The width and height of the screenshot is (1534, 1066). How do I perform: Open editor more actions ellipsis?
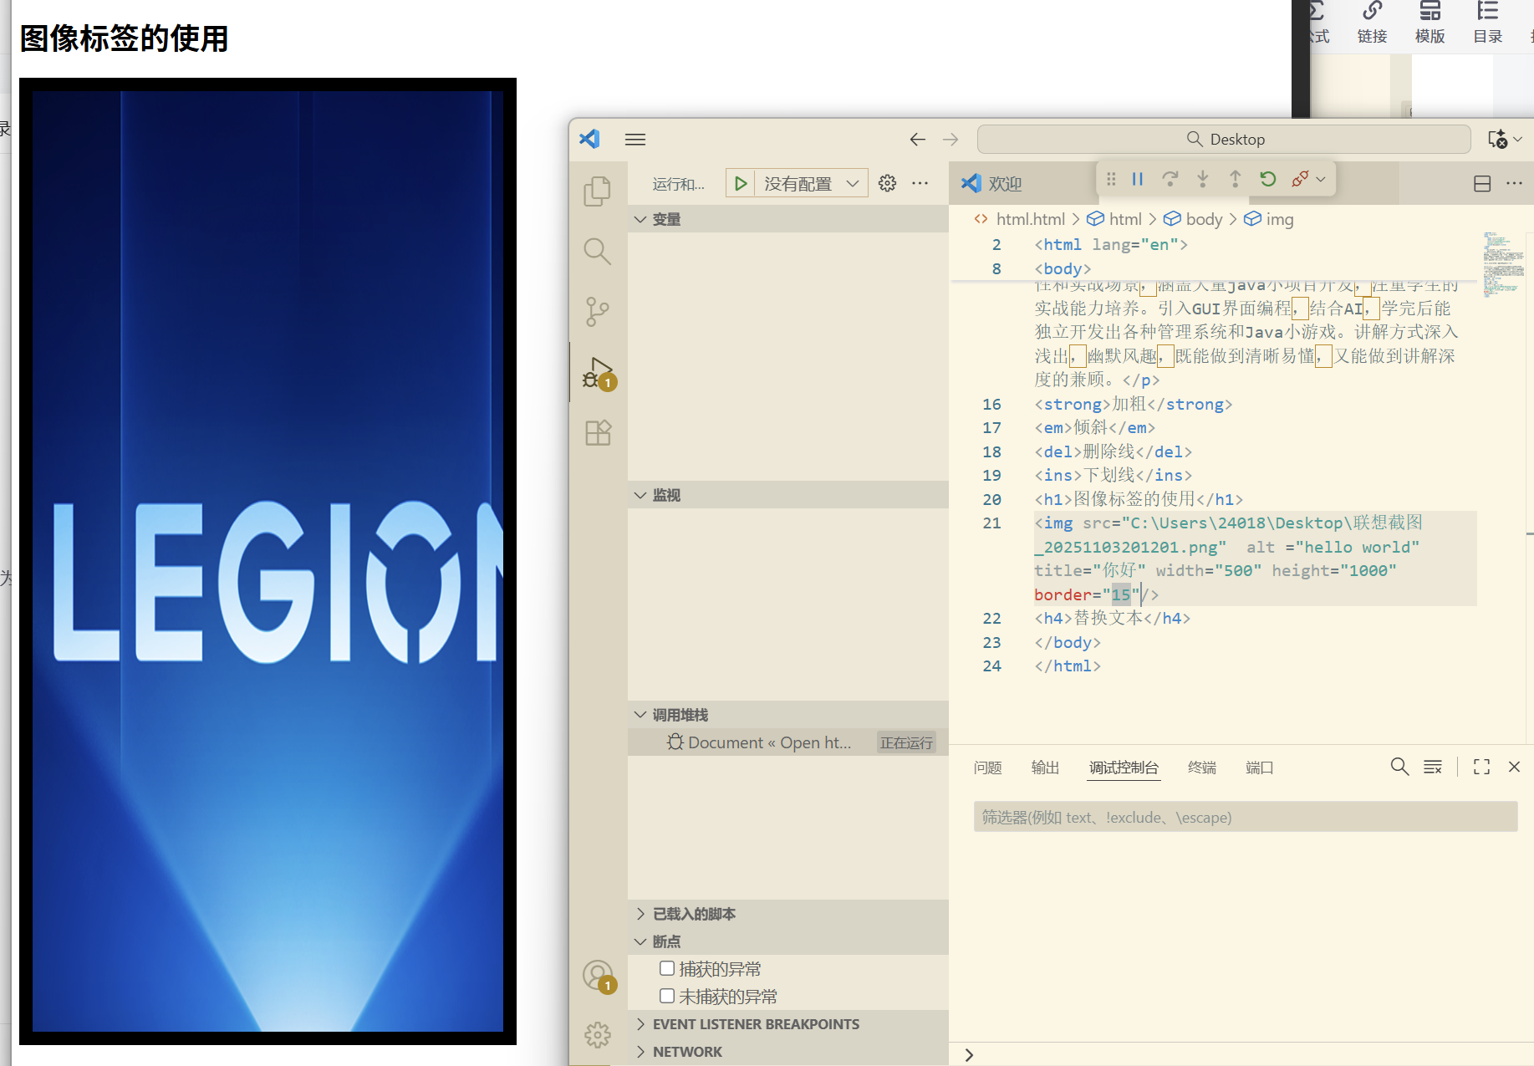click(x=1514, y=183)
